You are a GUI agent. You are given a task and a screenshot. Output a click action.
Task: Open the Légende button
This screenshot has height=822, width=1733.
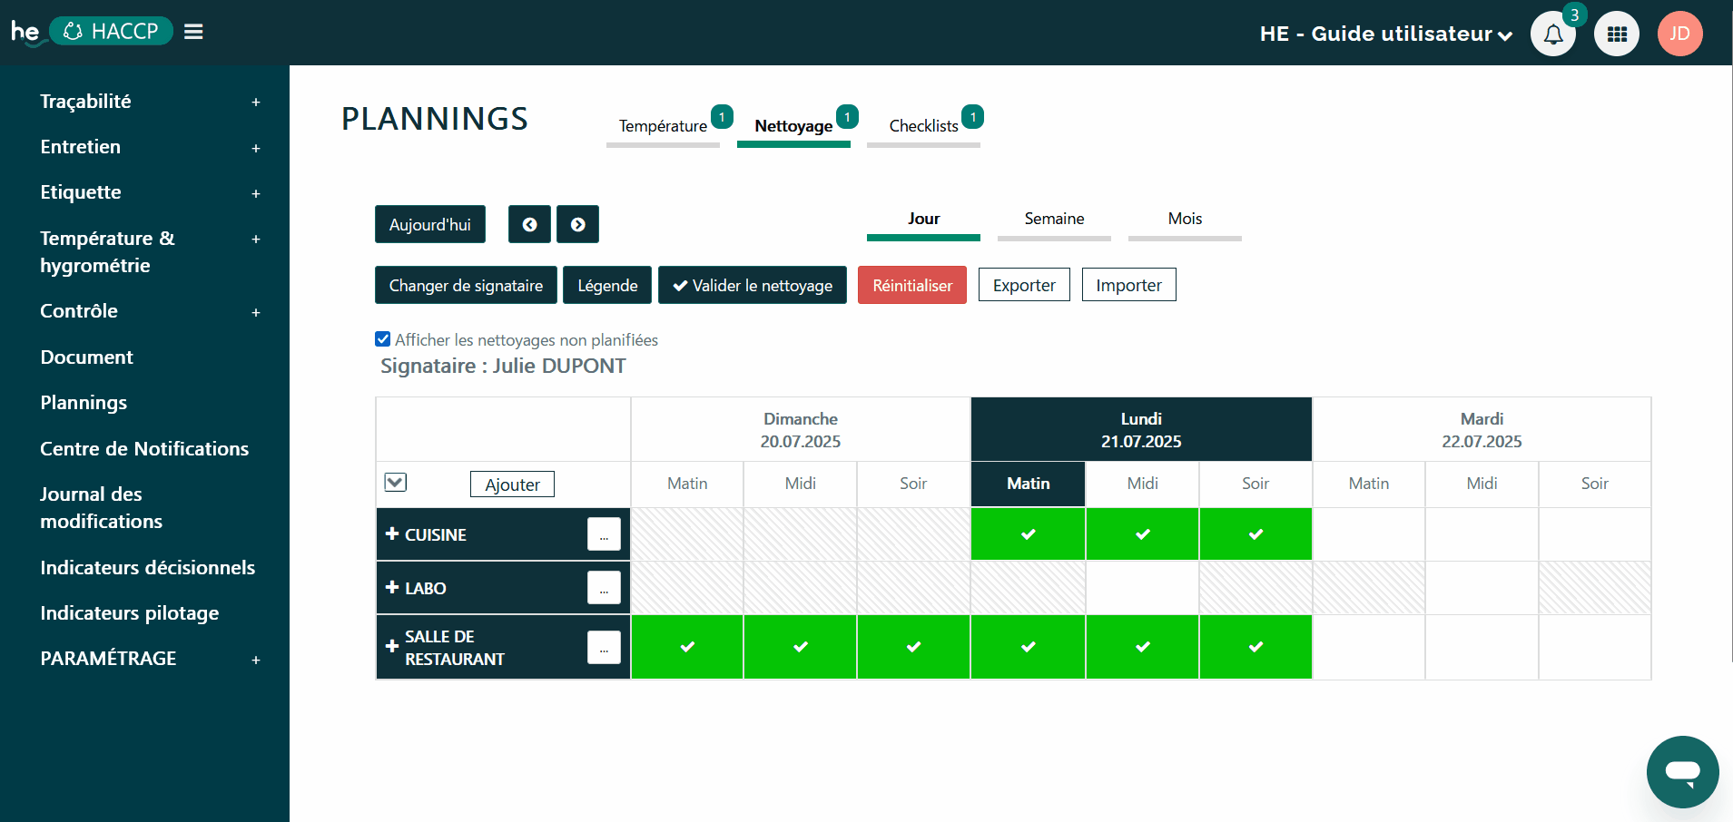tap(607, 285)
